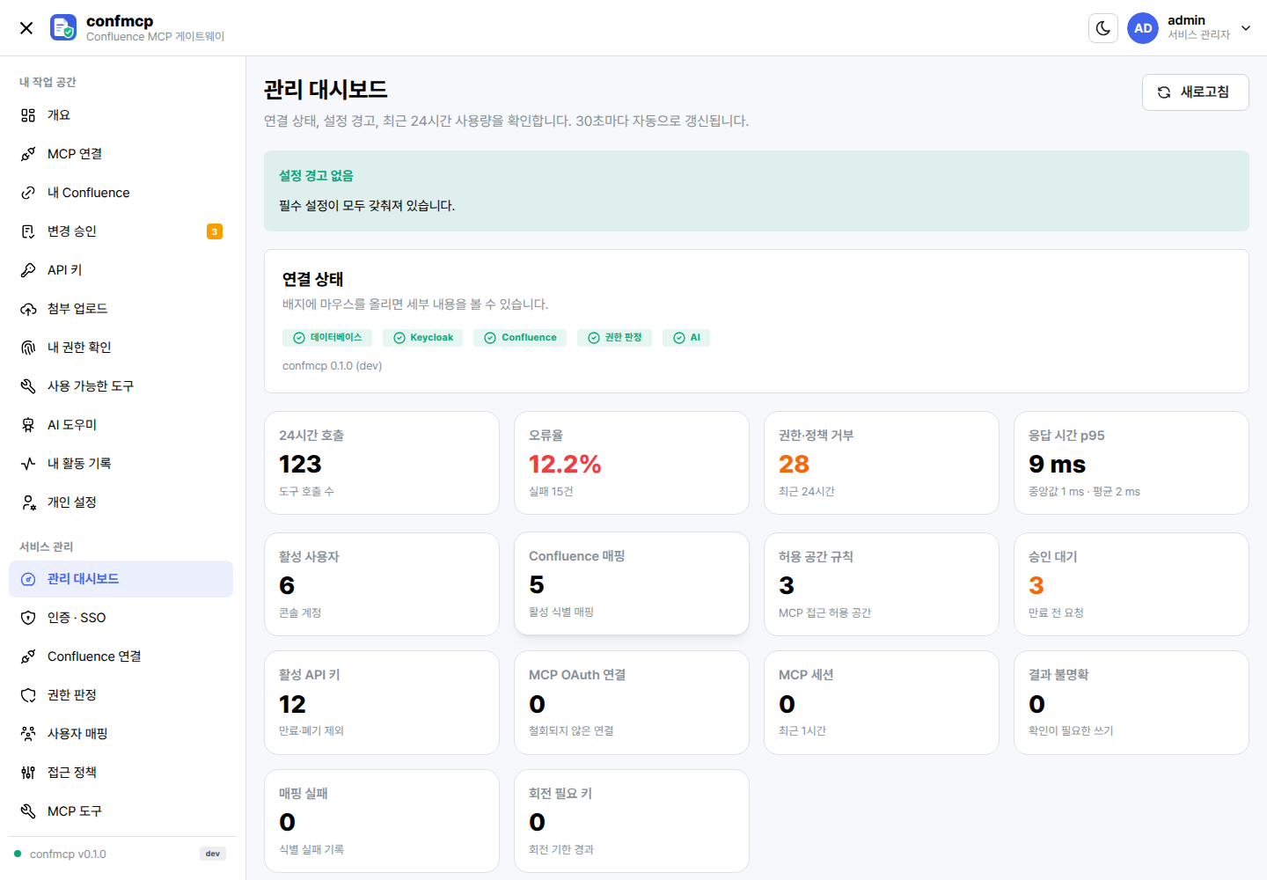Click the dev badge in sidebar footer
Image resolution: width=1267 pixels, height=880 pixels.
(x=213, y=854)
